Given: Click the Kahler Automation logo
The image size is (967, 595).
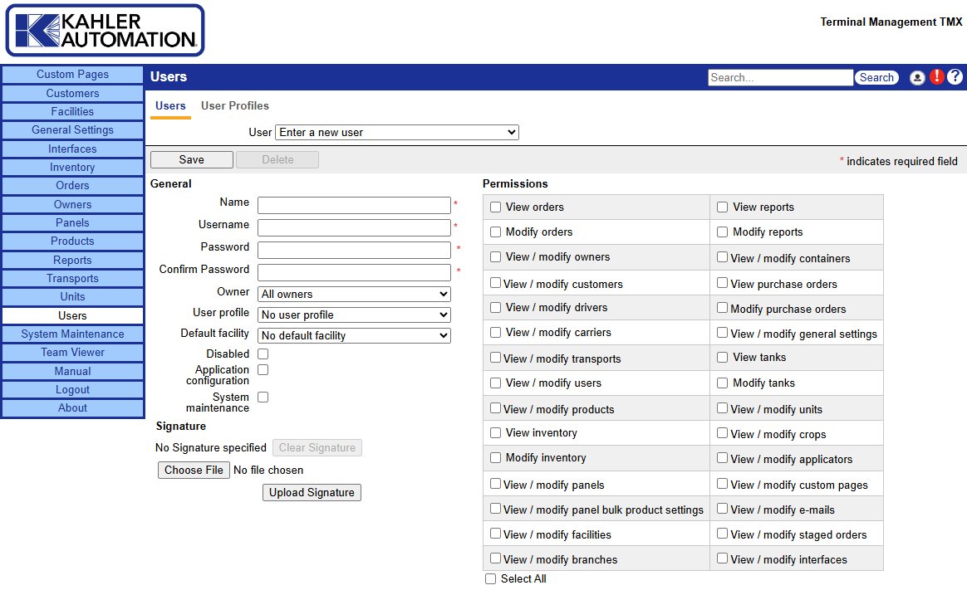Looking at the screenshot, I should [105, 31].
